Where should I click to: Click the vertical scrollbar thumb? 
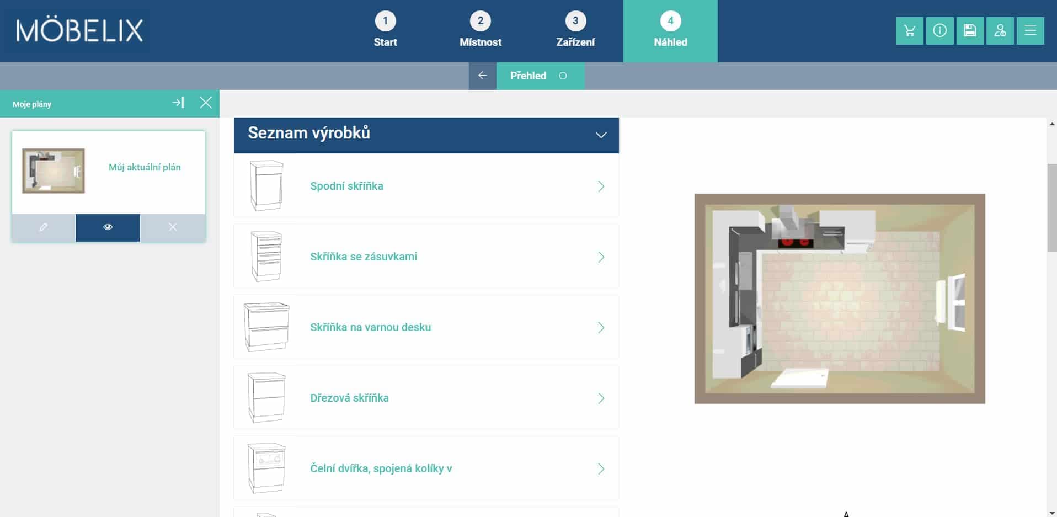(x=1051, y=207)
